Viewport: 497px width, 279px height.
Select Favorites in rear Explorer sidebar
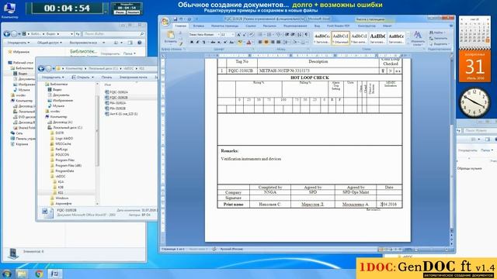coord(19,52)
